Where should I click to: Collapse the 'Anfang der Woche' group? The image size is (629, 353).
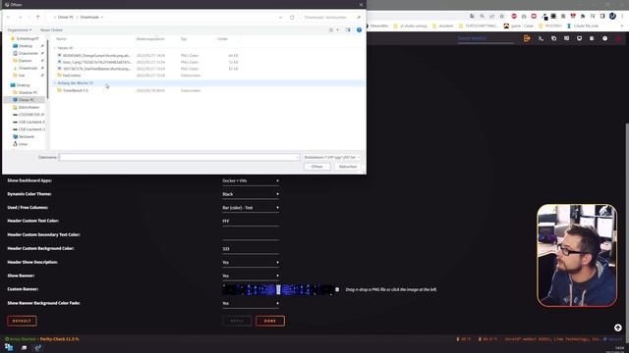(55, 83)
